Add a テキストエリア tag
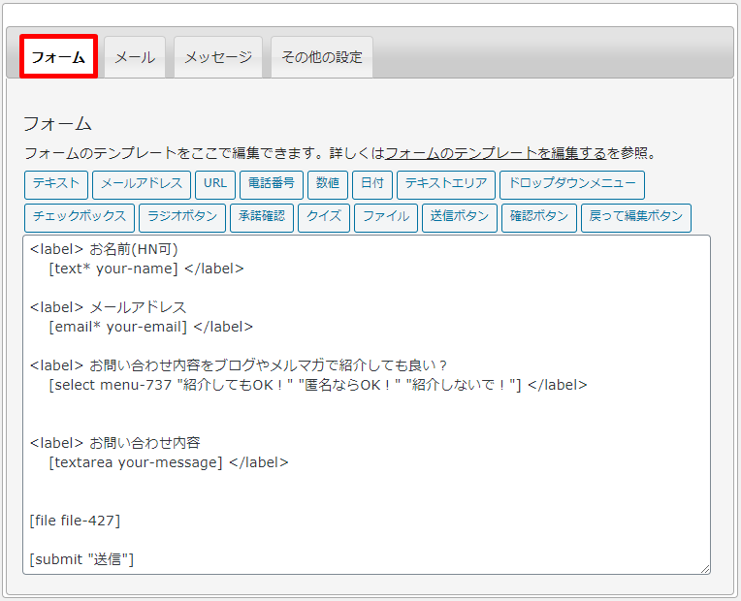Screen dimensions: 741x601 point(446,184)
